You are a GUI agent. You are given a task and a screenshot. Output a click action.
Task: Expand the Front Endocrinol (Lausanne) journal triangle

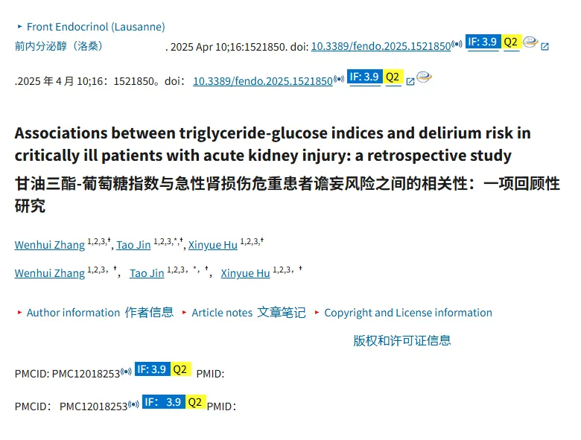pos(20,27)
